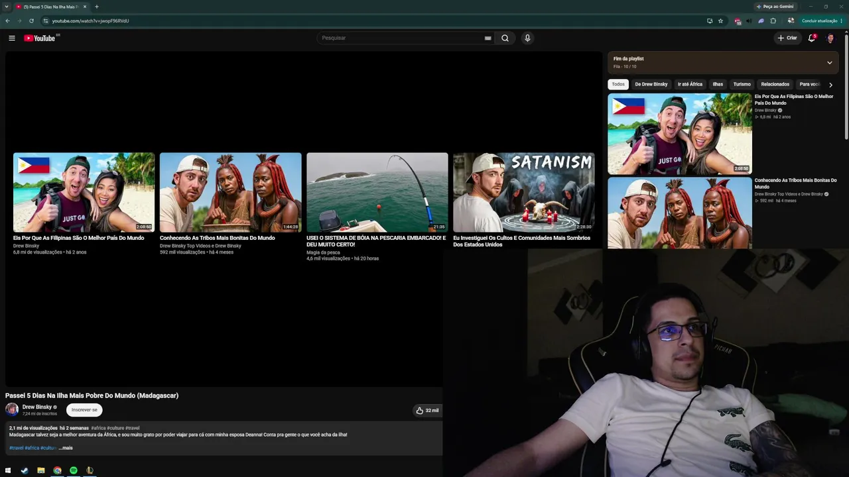This screenshot has width=849, height=477.
Task: Show more filter chips with right arrow
Action: pyautogui.click(x=830, y=85)
